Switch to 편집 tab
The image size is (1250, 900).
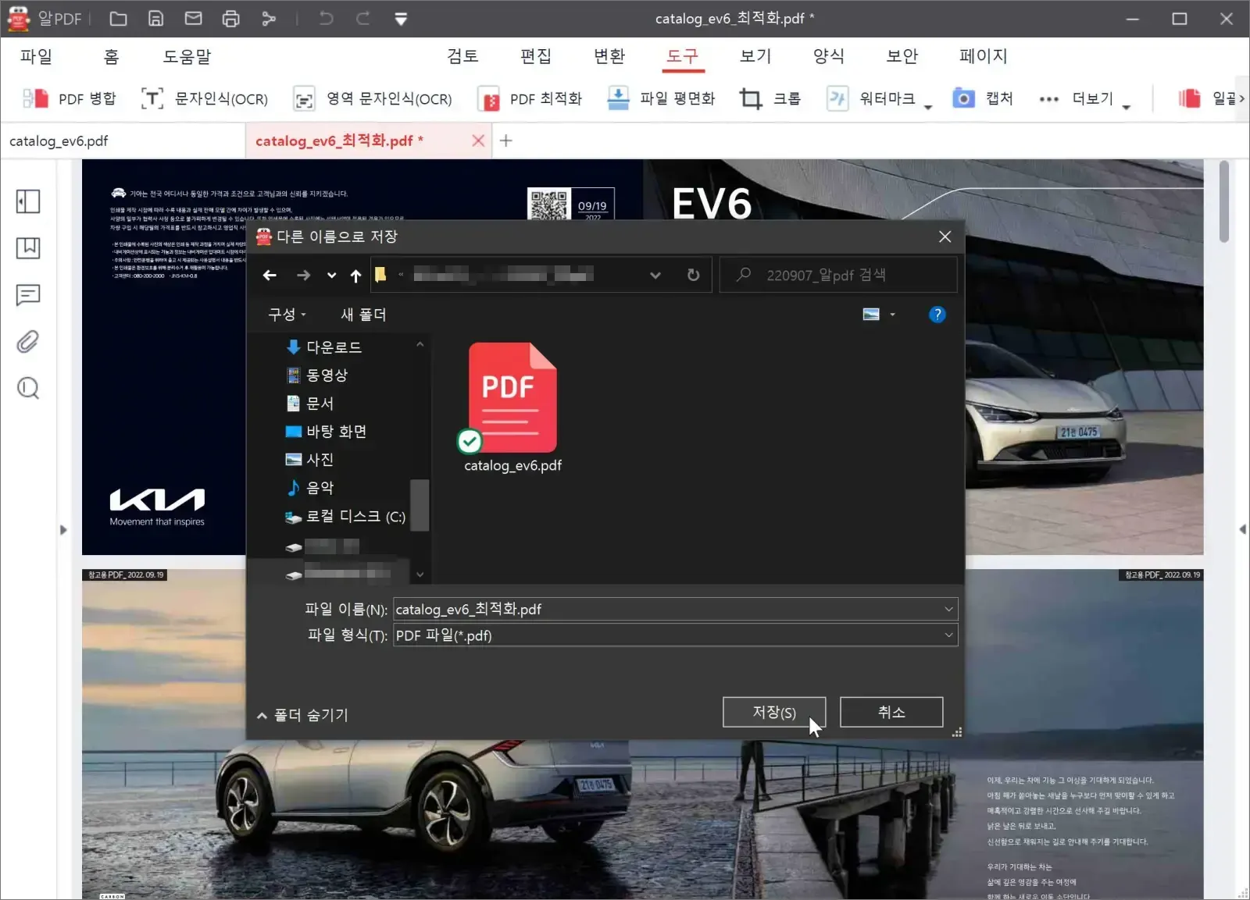click(536, 56)
